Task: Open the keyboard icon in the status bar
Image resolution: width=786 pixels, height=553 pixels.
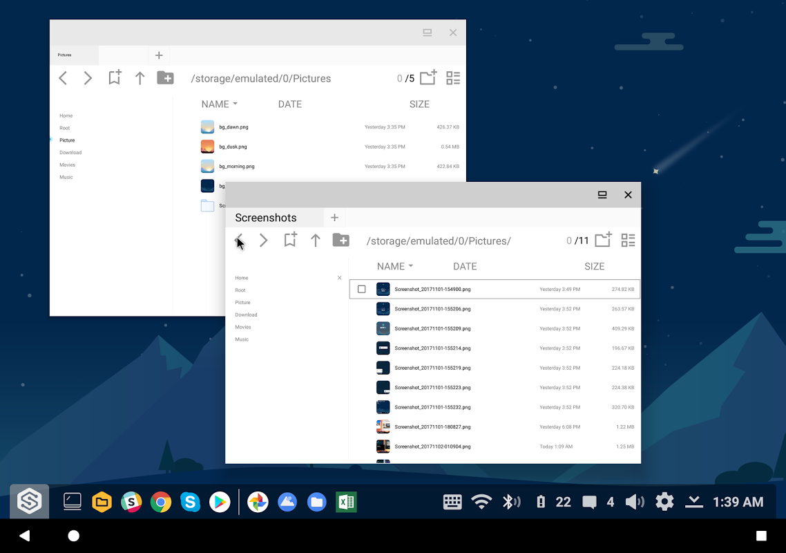Action: point(452,501)
